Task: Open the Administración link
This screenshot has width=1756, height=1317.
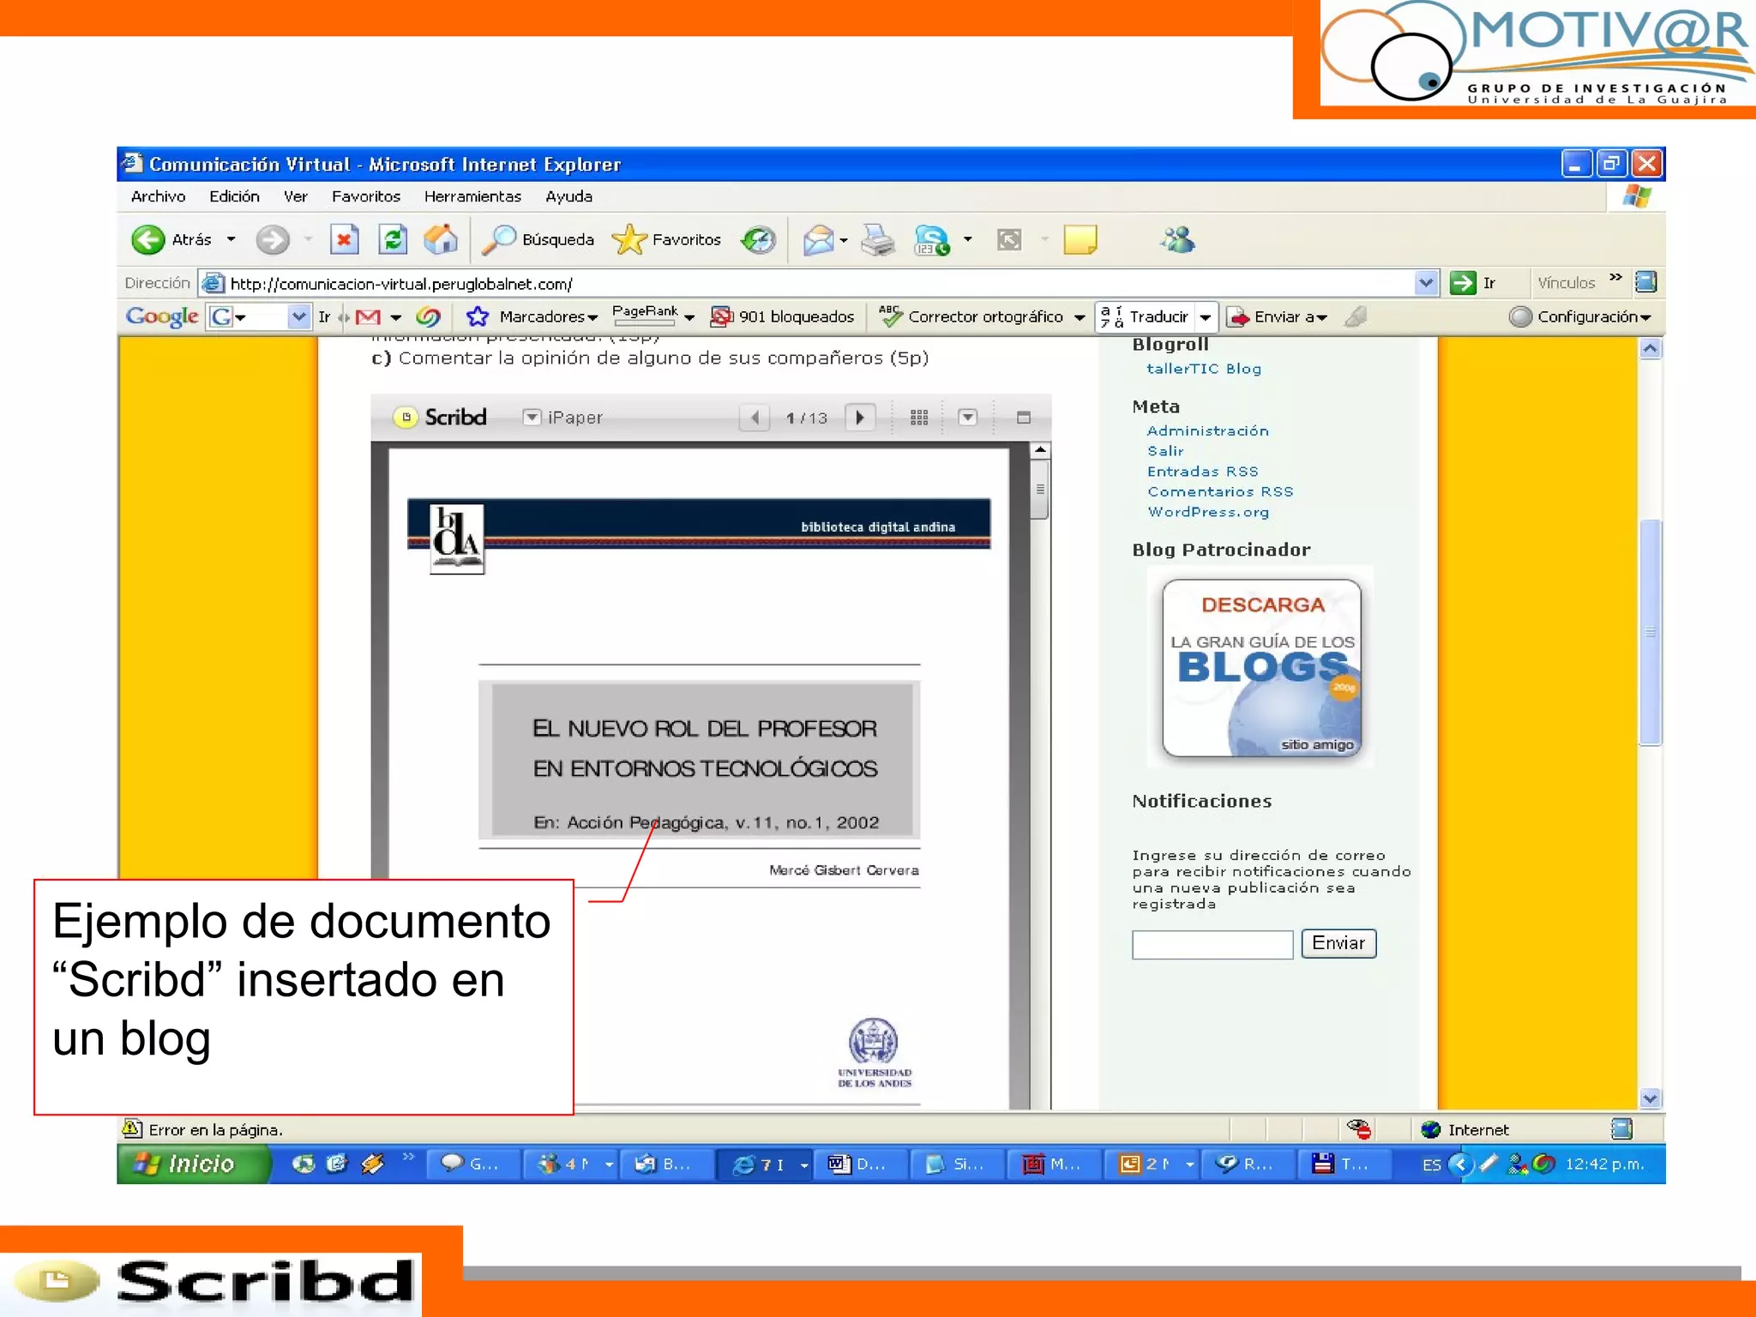Action: (x=1208, y=430)
